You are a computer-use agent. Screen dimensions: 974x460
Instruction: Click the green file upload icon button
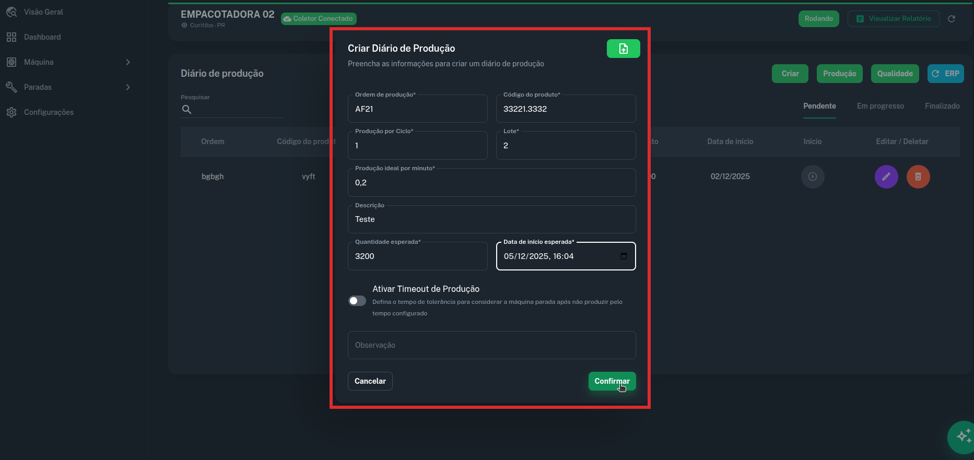point(623,49)
